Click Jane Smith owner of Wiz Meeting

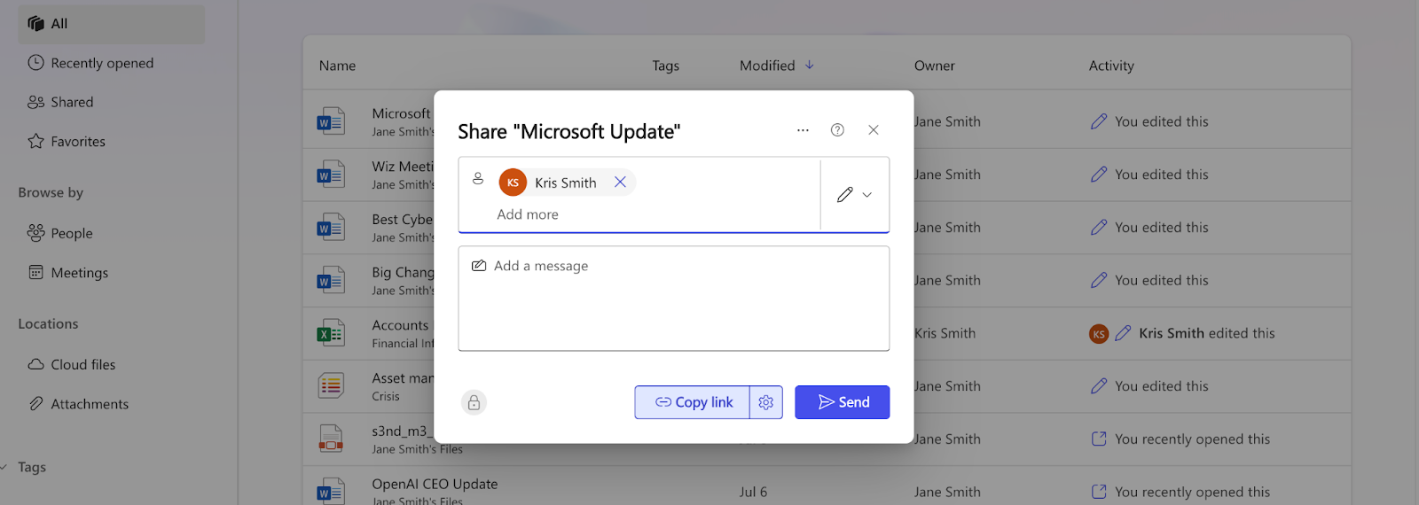947,175
